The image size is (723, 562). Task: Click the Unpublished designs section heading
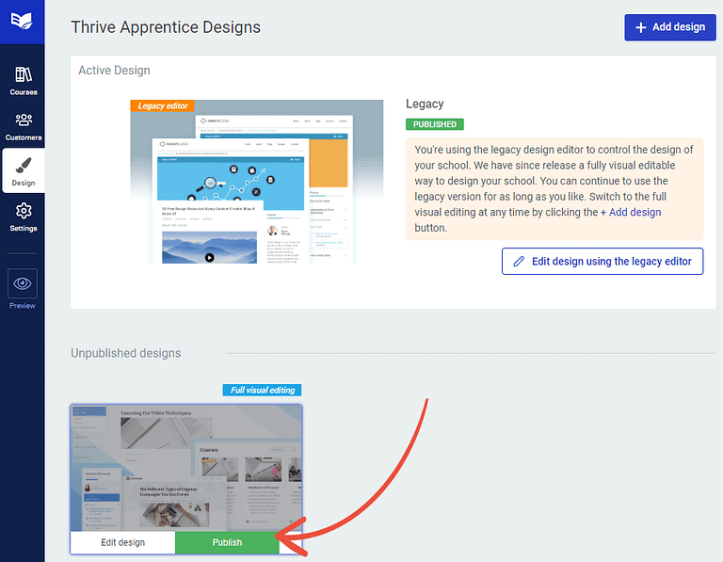coord(125,353)
